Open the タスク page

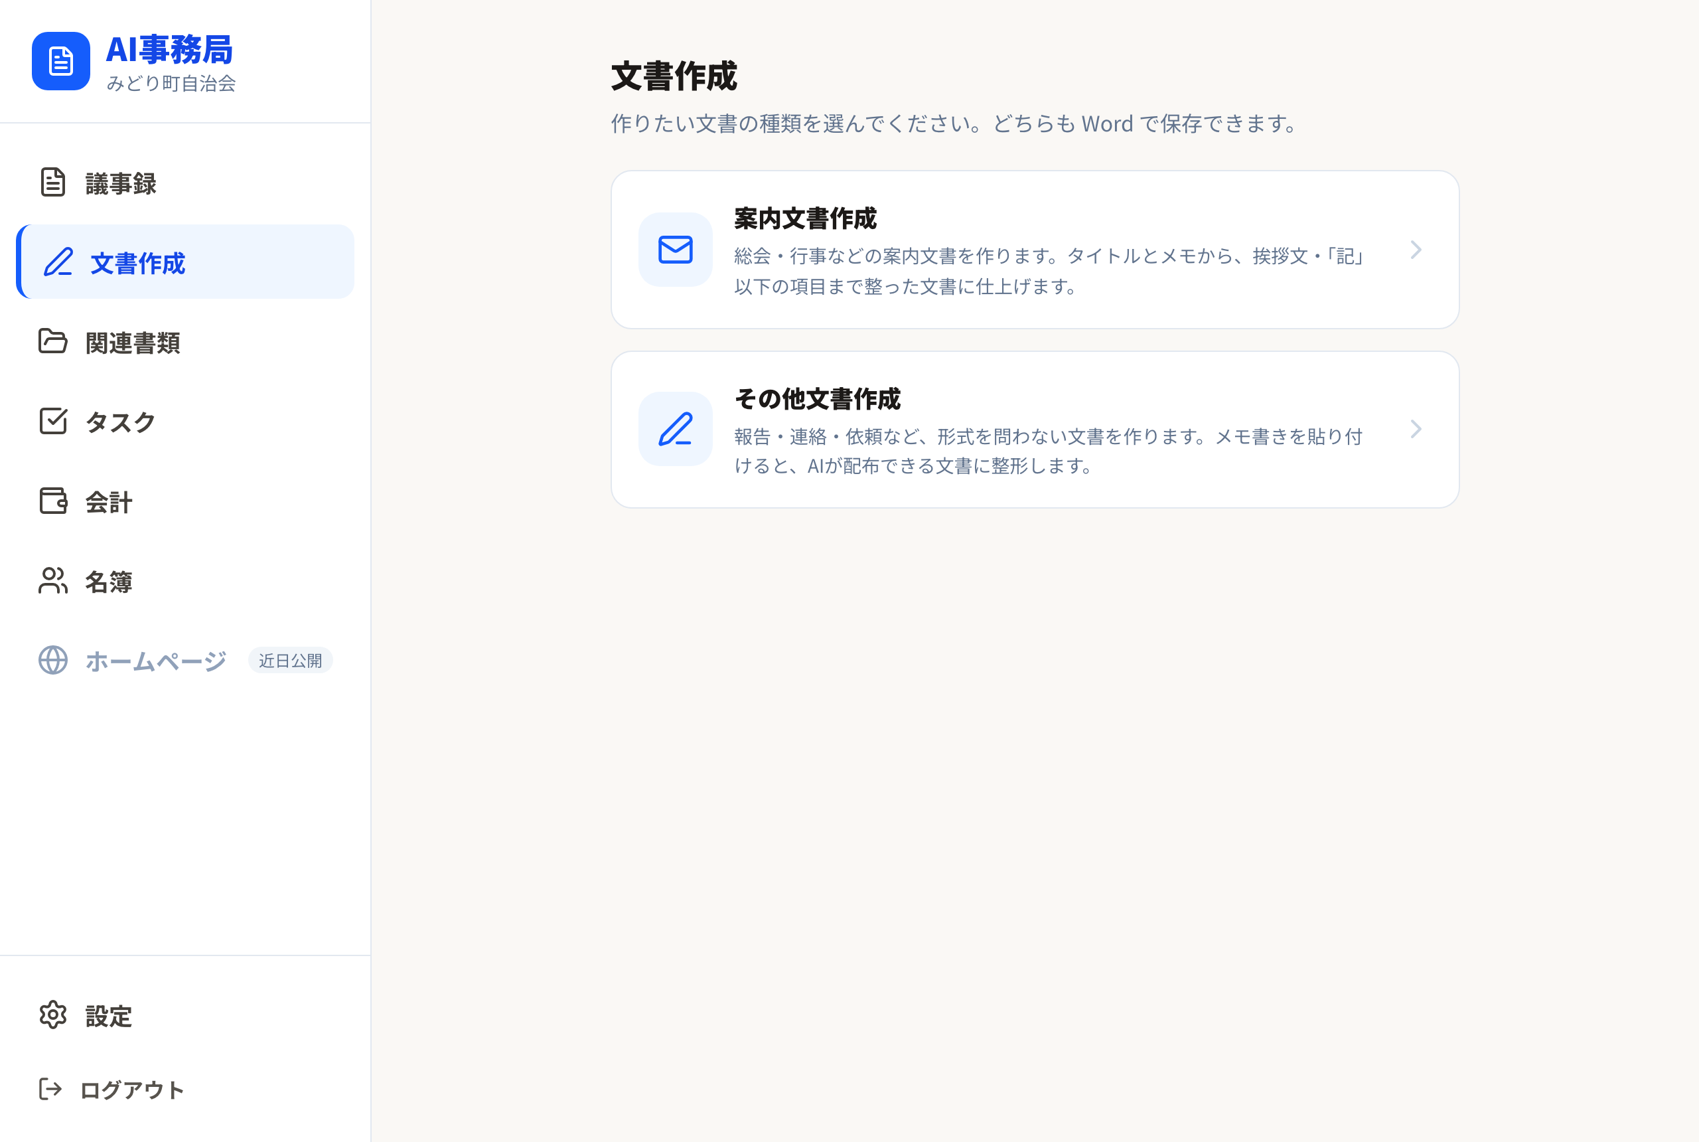pos(185,421)
